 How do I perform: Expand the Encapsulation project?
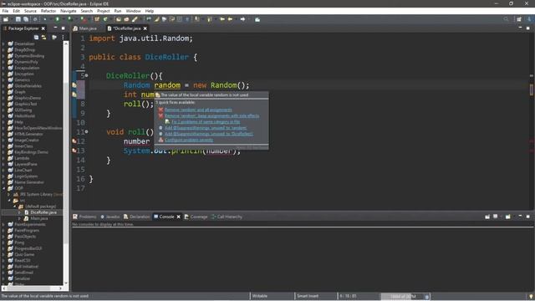pyautogui.click(x=3, y=68)
